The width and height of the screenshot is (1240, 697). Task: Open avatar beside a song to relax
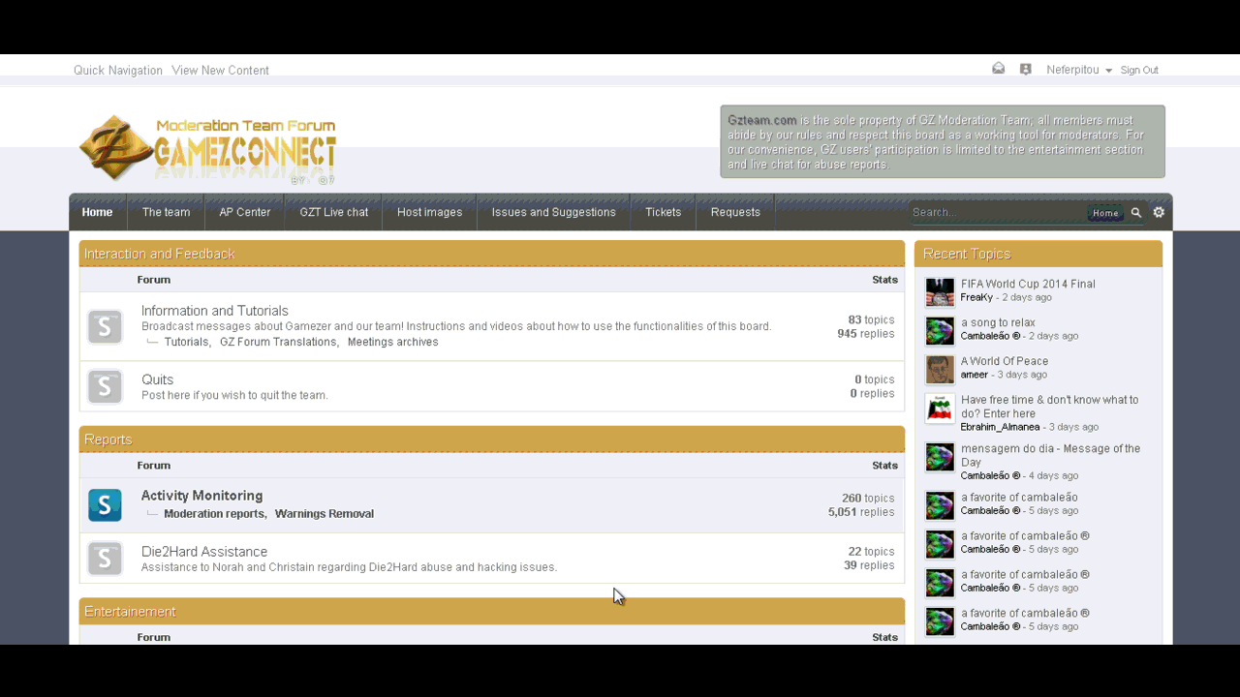pyautogui.click(x=940, y=330)
